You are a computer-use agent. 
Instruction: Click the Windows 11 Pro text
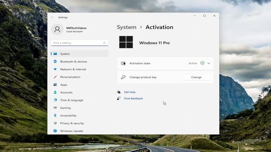click(154, 43)
